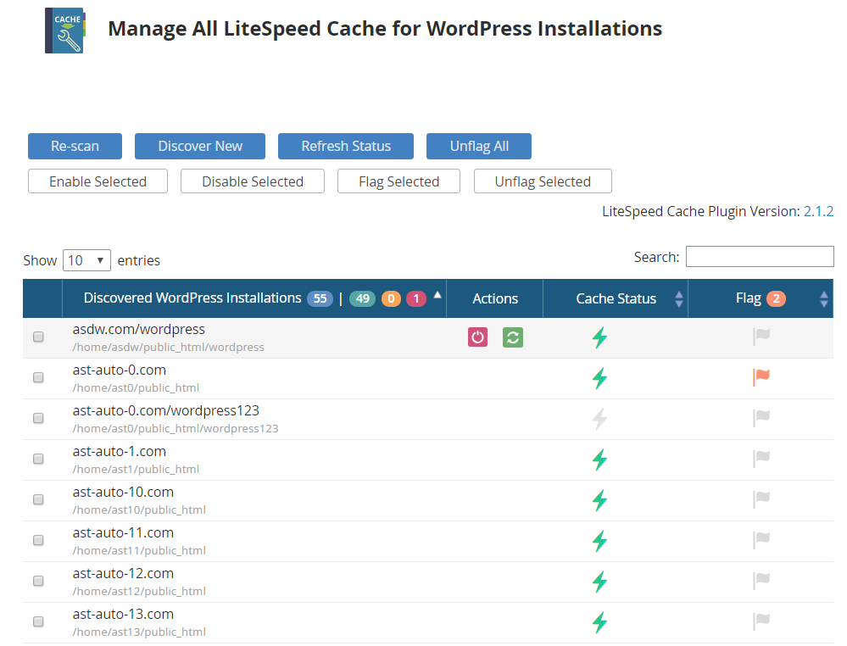Disable cache for asdw.com/wordpress via power icon
847x646 pixels.
(x=477, y=337)
